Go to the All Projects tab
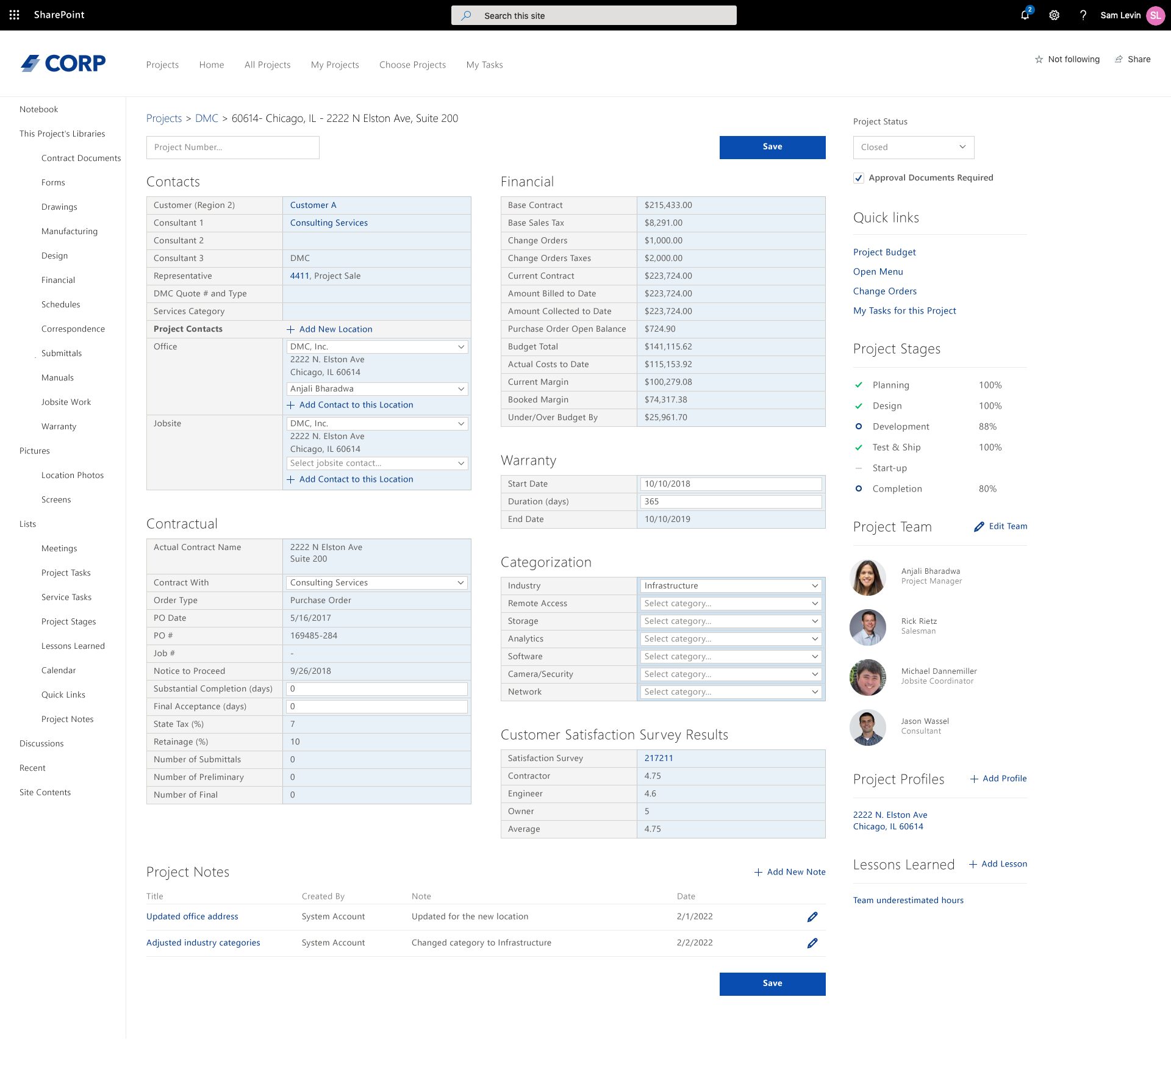This screenshot has height=1083, width=1171. pyautogui.click(x=267, y=65)
